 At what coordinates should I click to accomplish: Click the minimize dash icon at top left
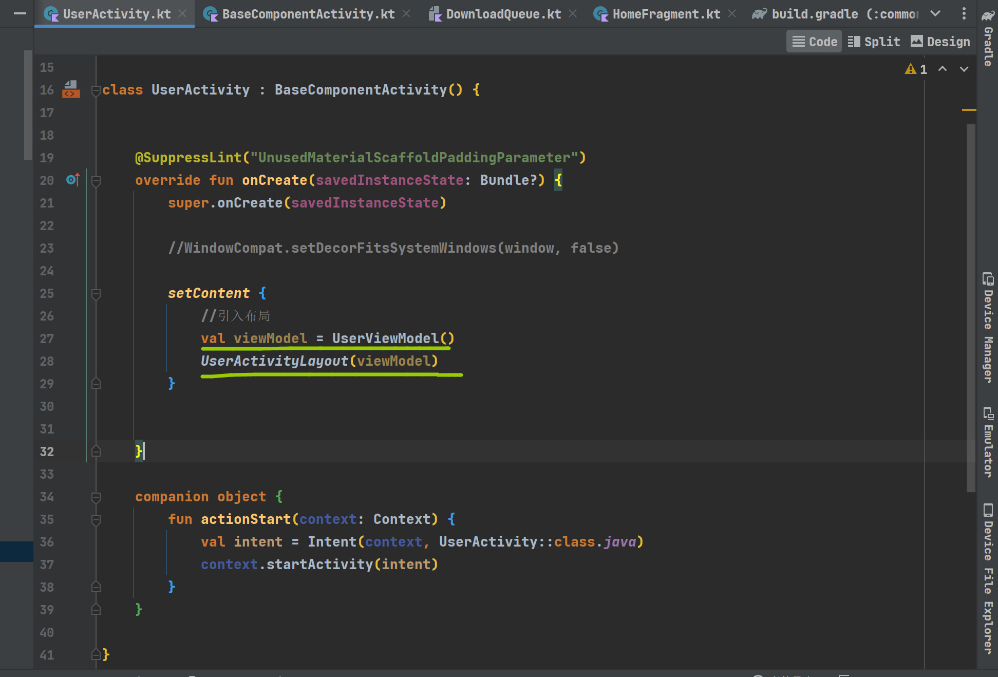(20, 14)
